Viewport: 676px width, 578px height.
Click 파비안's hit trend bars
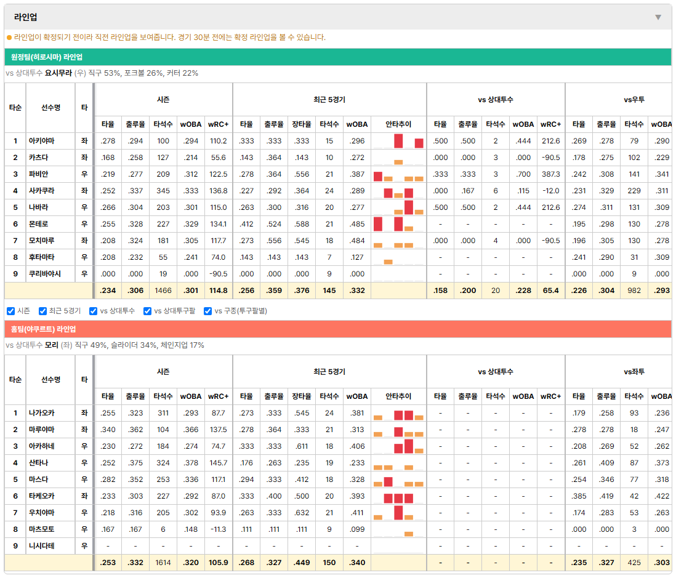pos(398,174)
